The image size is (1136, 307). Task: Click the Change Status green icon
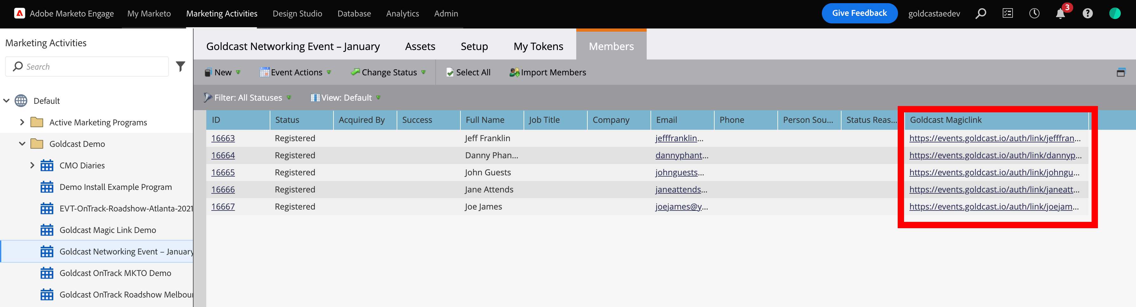pos(355,72)
